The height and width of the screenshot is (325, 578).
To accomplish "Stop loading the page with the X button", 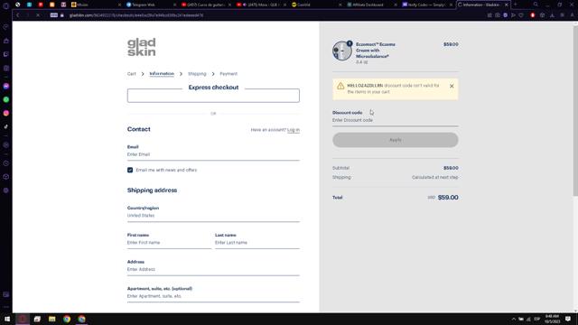I will [38, 15].
